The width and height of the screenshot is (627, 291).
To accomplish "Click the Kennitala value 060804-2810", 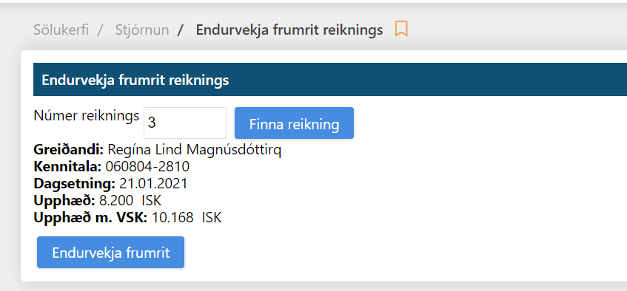I will 147,166.
